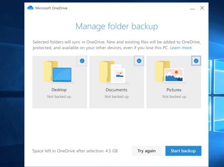This screenshot has width=224, height=167.
Task: Click "Not backed up" under Documents
Action: click(116, 96)
